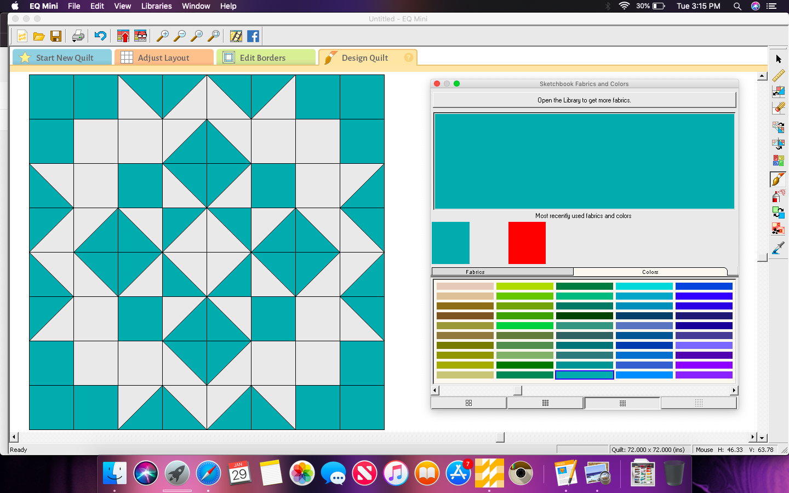Zoom out with the minus magnifier
Viewport: 789px width, 493px height.
click(180, 36)
